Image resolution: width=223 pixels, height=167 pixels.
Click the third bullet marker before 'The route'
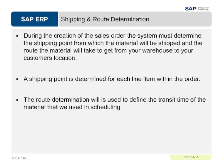tap(17, 100)
